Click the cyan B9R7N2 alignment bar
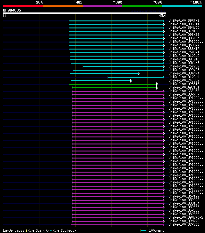Image resolution: width=205 pixels, height=233 pixels. pyautogui.click(x=117, y=21)
